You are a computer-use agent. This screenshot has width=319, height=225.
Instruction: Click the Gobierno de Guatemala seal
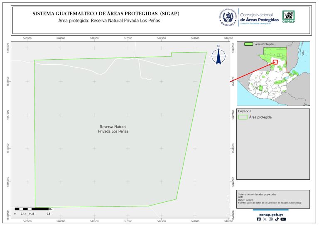coord(228,17)
